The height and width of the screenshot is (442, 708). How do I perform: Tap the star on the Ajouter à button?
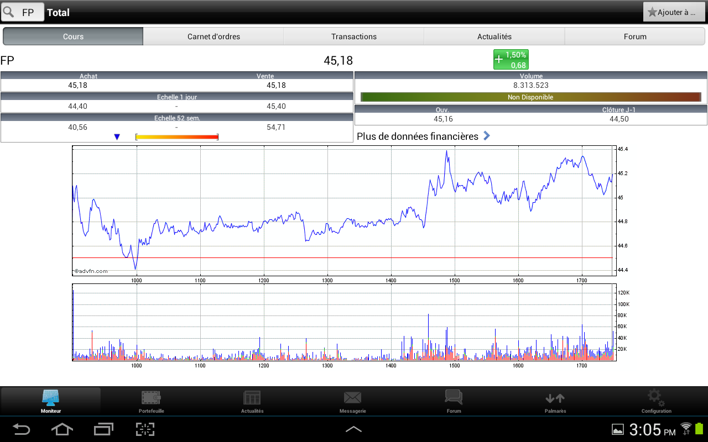click(x=653, y=11)
